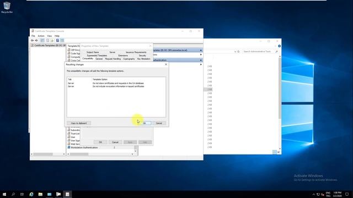Click the Forward arrow in console toolbar
Image resolution: width=353 pixels, height=198 pixels.
point(36,40)
